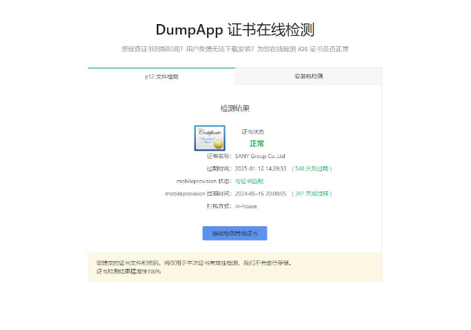Click the certificate icon image
The width and height of the screenshot is (471, 330).
210,137
